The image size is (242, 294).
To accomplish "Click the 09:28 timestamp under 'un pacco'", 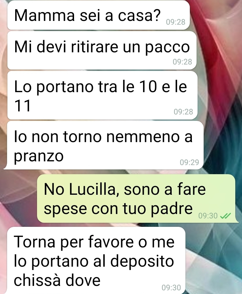I will pyautogui.click(x=182, y=62).
